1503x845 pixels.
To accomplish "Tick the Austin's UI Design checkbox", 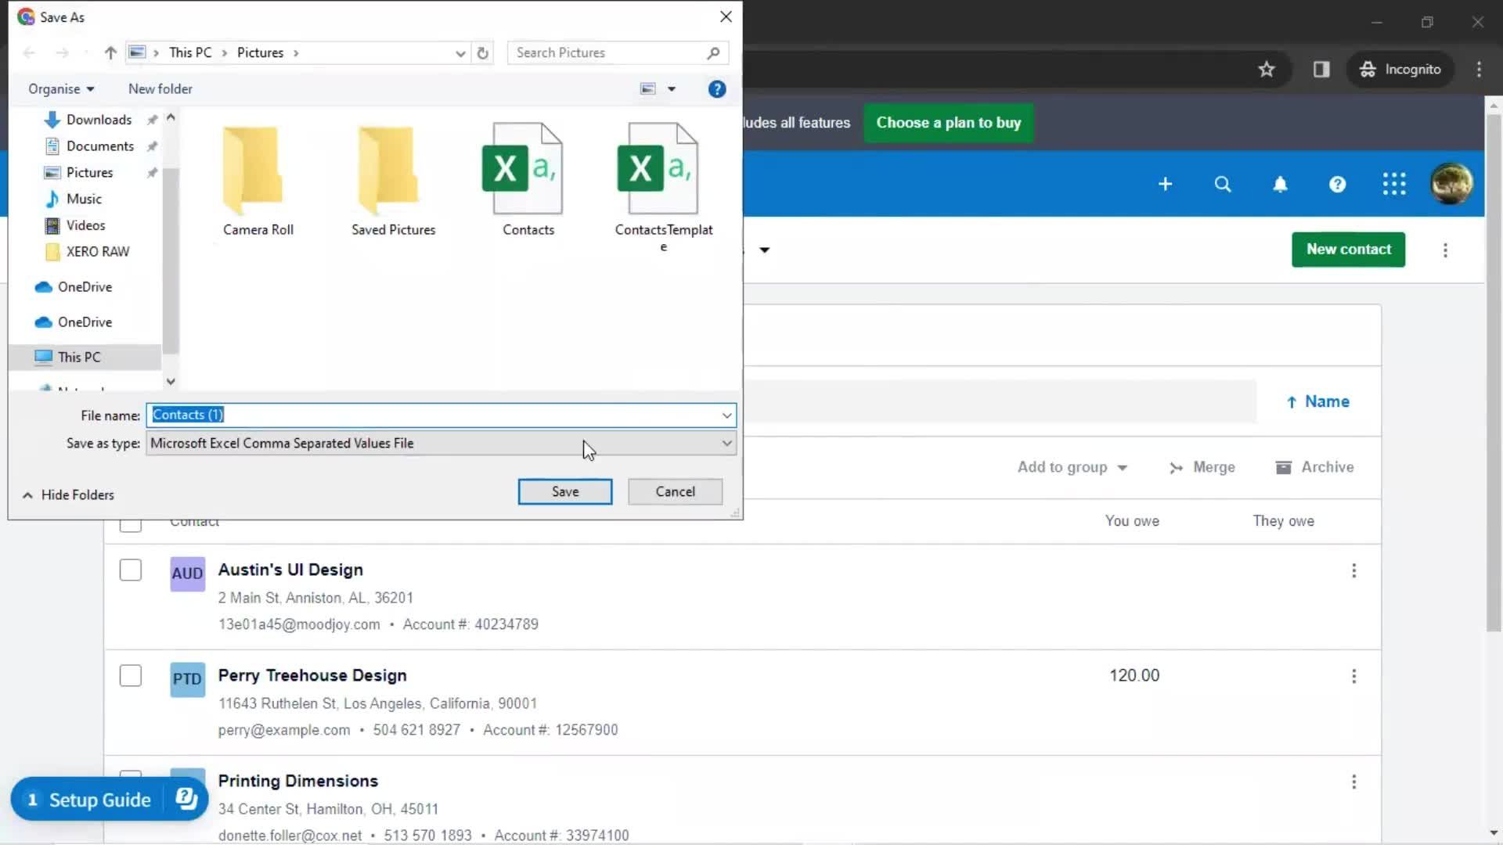I will click(131, 570).
